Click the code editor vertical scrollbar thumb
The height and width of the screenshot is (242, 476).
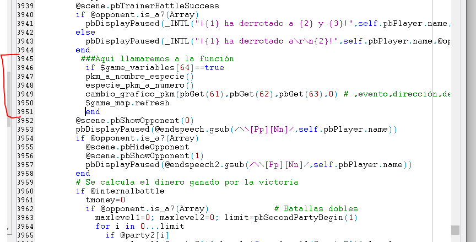pos(455,229)
